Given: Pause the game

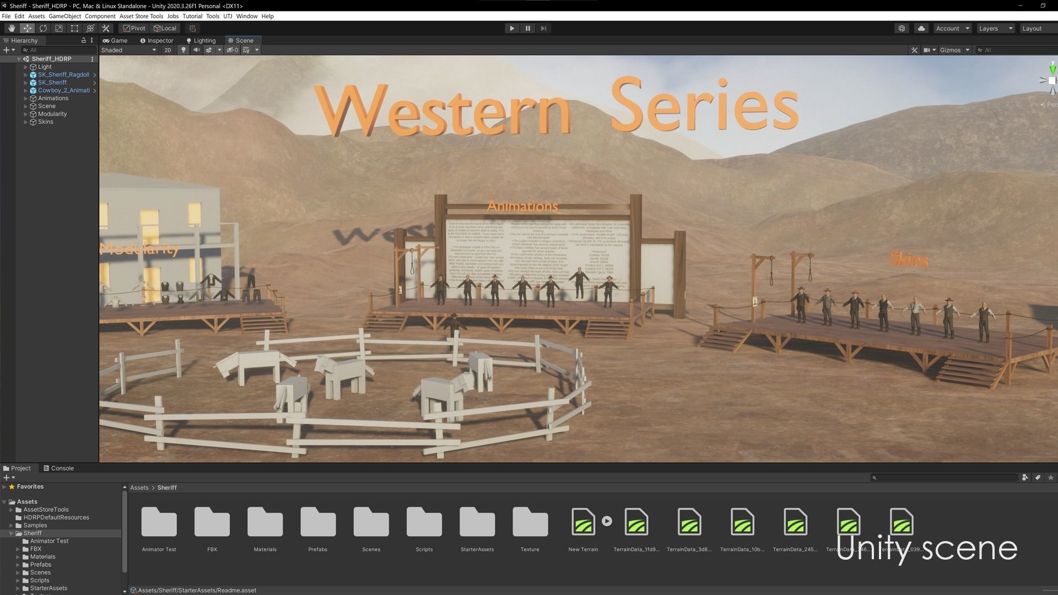Looking at the screenshot, I should (528, 28).
